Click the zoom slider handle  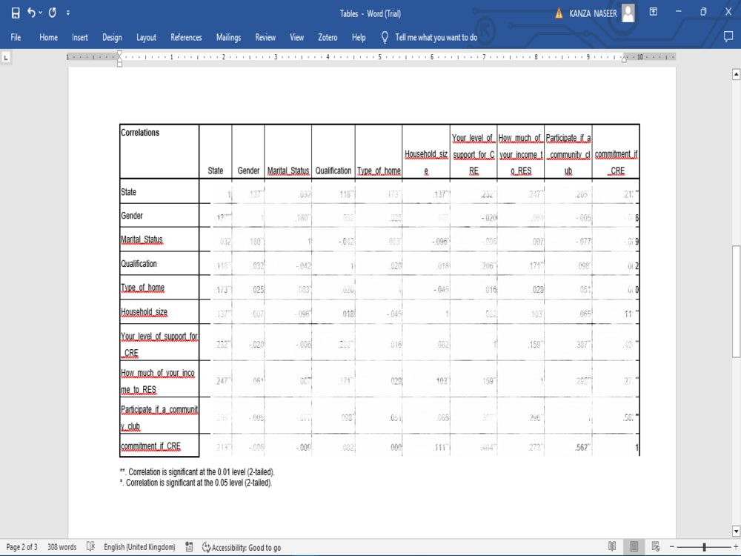pos(704,547)
